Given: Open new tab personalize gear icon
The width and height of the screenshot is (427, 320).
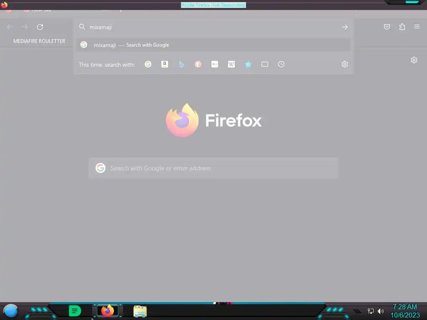Looking at the screenshot, I should click(x=414, y=60).
